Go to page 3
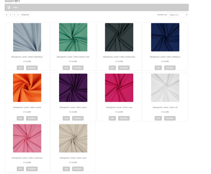211x174 pixels. tap(14, 15)
